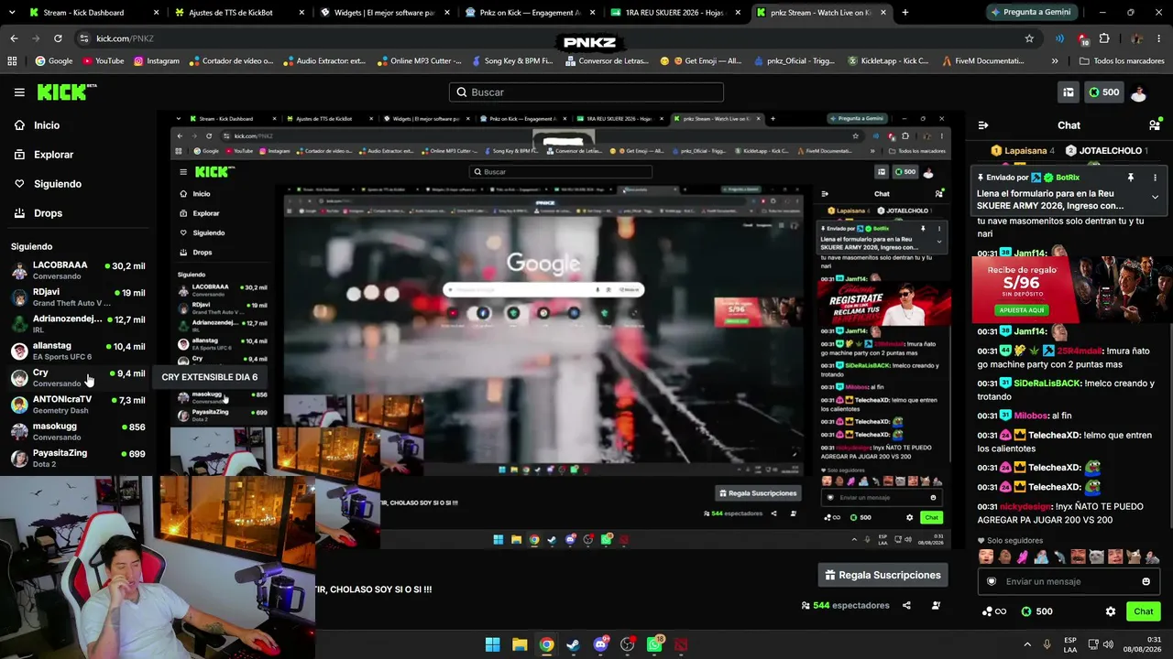Show hidden system tray icons
The width and height of the screenshot is (1173, 659).
pos(1027,644)
